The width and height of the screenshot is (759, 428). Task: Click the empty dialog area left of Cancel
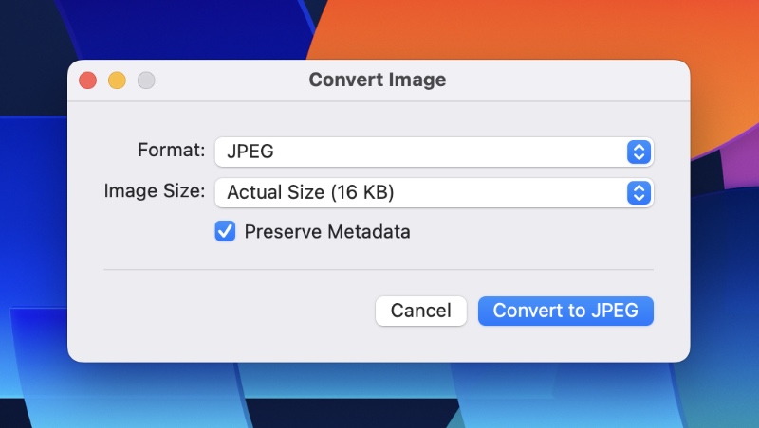237,311
